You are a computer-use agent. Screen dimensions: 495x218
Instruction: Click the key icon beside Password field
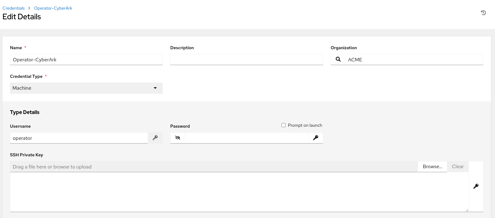[x=316, y=138]
